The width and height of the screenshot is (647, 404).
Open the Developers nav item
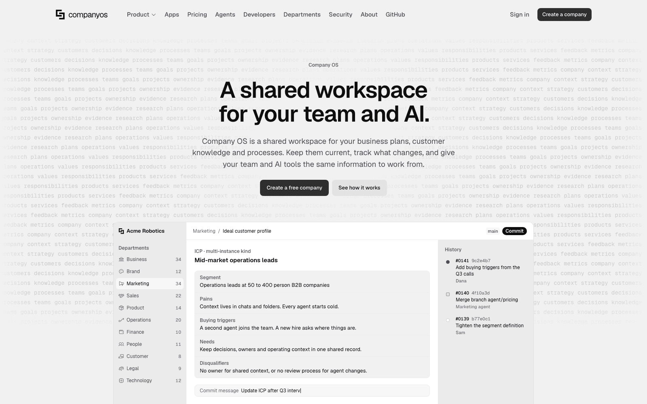click(x=259, y=15)
